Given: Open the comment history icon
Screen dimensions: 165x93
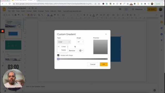Looking at the screenshot, I should pos(120,9).
